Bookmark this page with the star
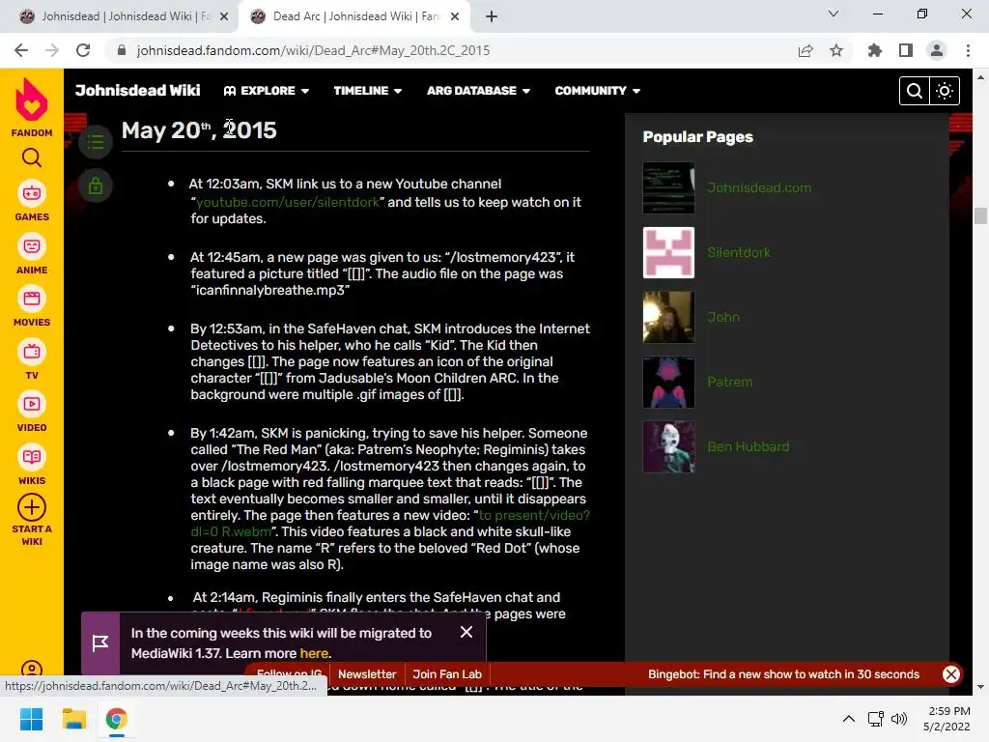 [x=836, y=50]
